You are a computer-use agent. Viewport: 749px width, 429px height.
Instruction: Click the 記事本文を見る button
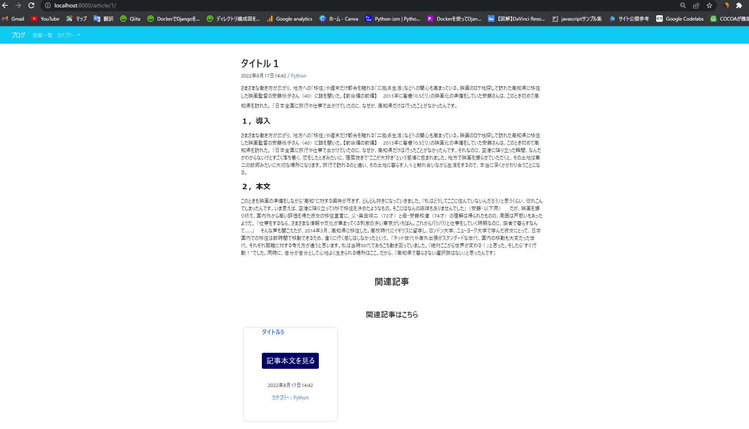(x=290, y=361)
